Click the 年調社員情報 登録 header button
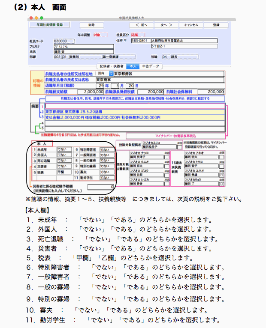The height and width of the screenshot is (328, 266). coord(46,25)
